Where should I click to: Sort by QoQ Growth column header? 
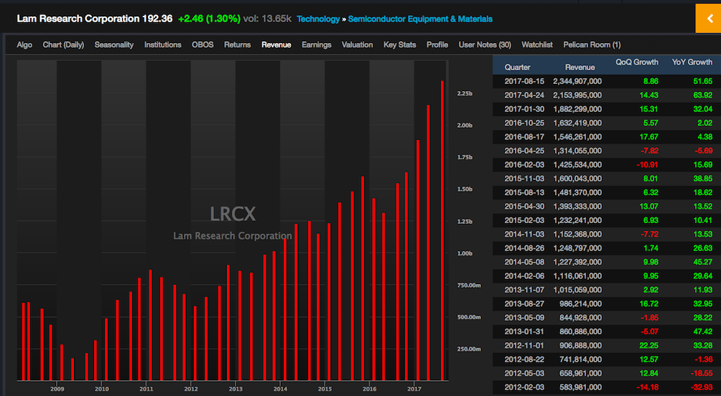[637, 62]
